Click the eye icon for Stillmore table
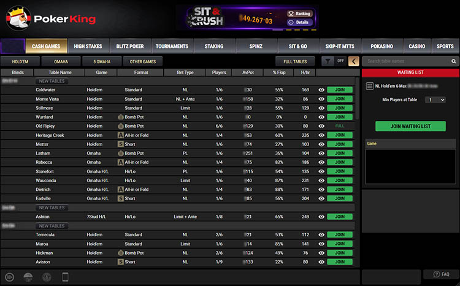Screen dimensions: 460x286 pos(321,108)
